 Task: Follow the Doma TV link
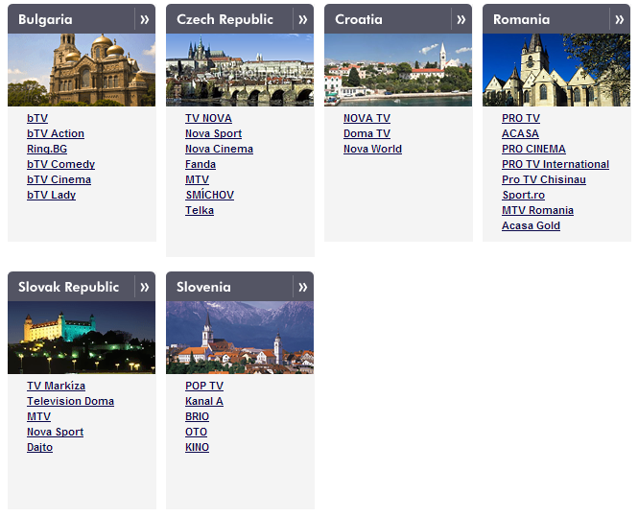pyautogui.click(x=366, y=133)
